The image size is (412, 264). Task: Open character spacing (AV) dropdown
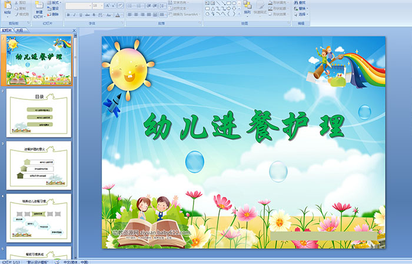(x=101, y=15)
